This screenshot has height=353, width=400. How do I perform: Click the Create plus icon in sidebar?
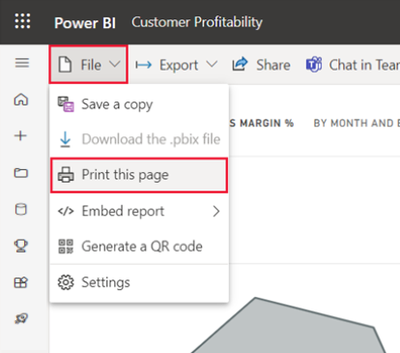pyautogui.click(x=20, y=135)
